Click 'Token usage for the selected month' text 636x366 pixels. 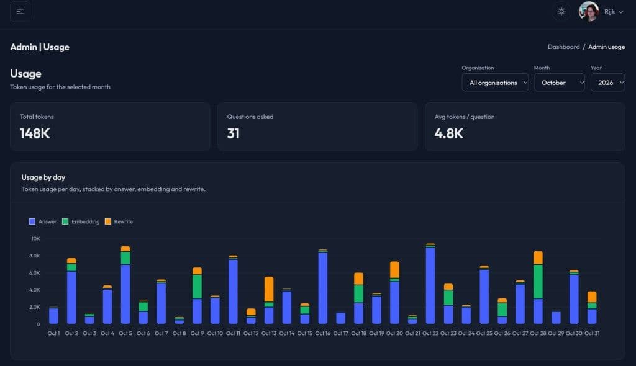click(60, 87)
